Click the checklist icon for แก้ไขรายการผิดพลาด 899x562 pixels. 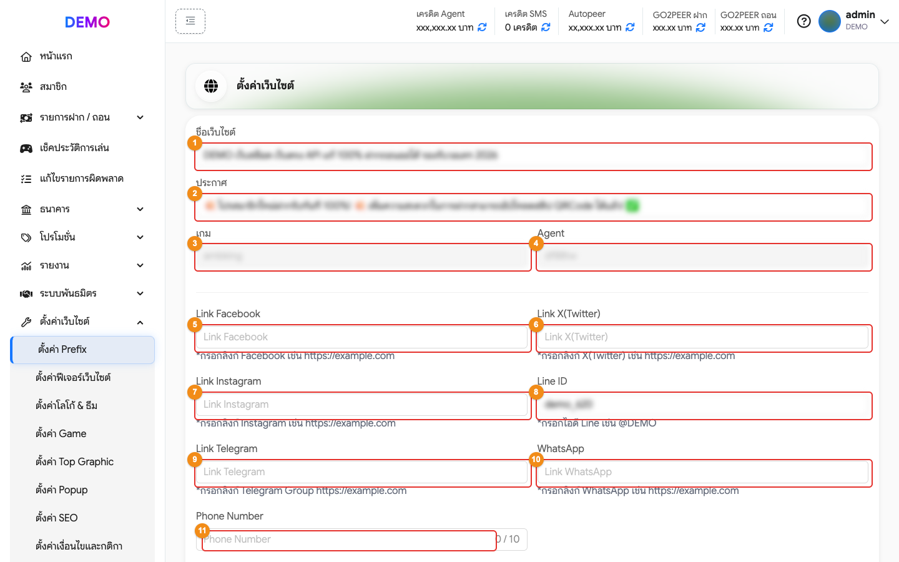coord(26,179)
